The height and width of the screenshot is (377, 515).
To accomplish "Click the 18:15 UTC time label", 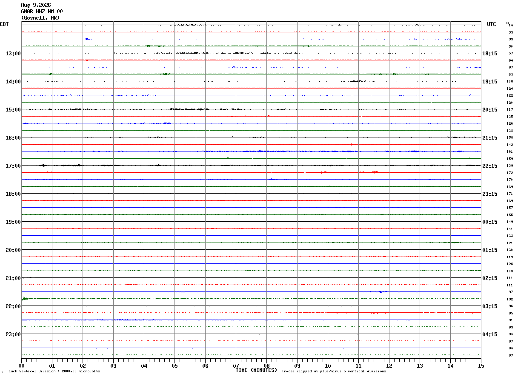I will pos(489,54).
